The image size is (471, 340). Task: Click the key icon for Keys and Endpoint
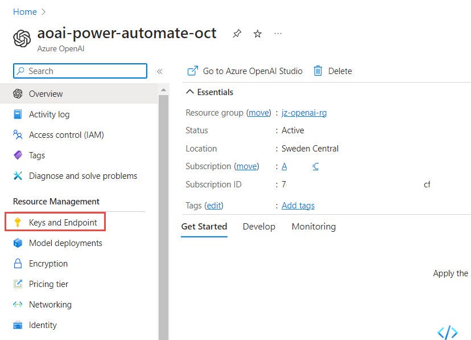click(x=18, y=222)
